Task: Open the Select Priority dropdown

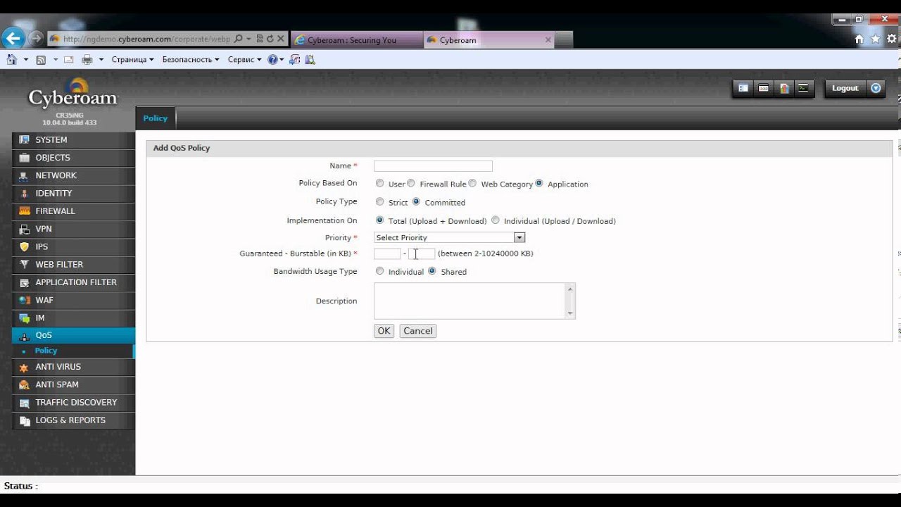Action: 449,238
